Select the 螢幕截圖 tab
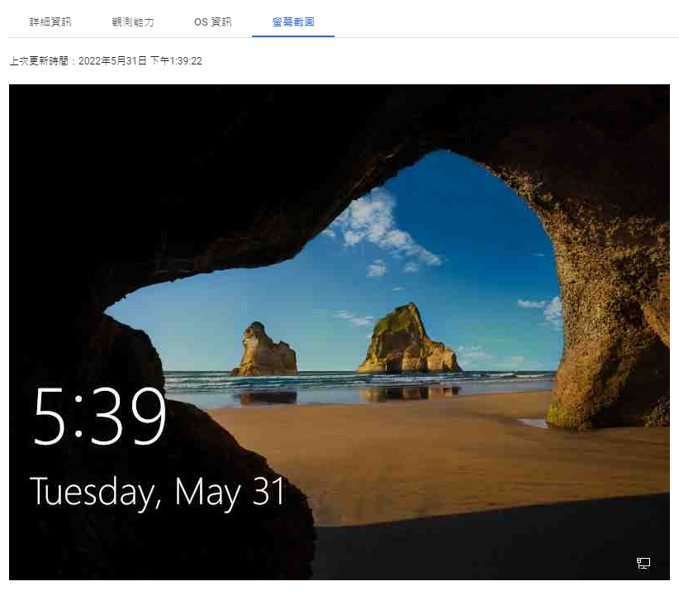 pos(293,22)
